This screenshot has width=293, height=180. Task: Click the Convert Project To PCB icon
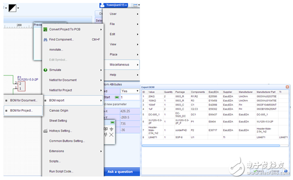pyautogui.click(x=45, y=29)
